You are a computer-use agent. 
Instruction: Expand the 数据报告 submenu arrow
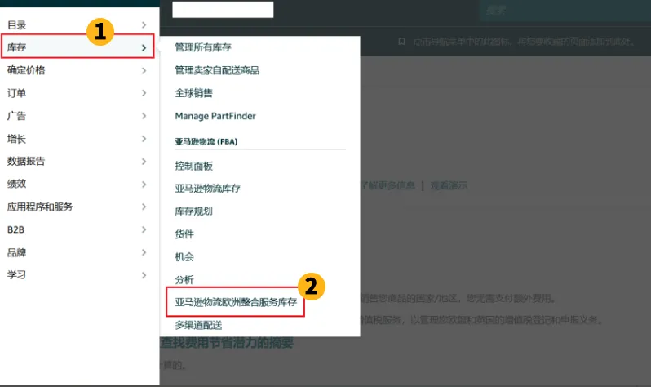[144, 162]
